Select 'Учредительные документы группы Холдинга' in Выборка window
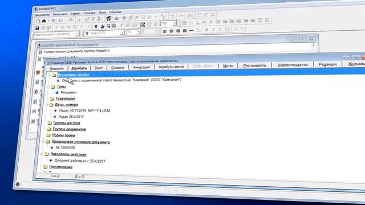Viewport: 365px width, 205px height. click(76, 51)
